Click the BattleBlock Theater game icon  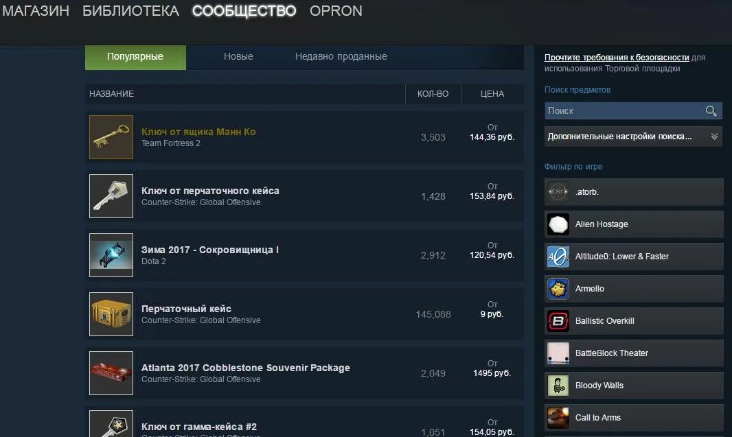click(x=558, y=353)
